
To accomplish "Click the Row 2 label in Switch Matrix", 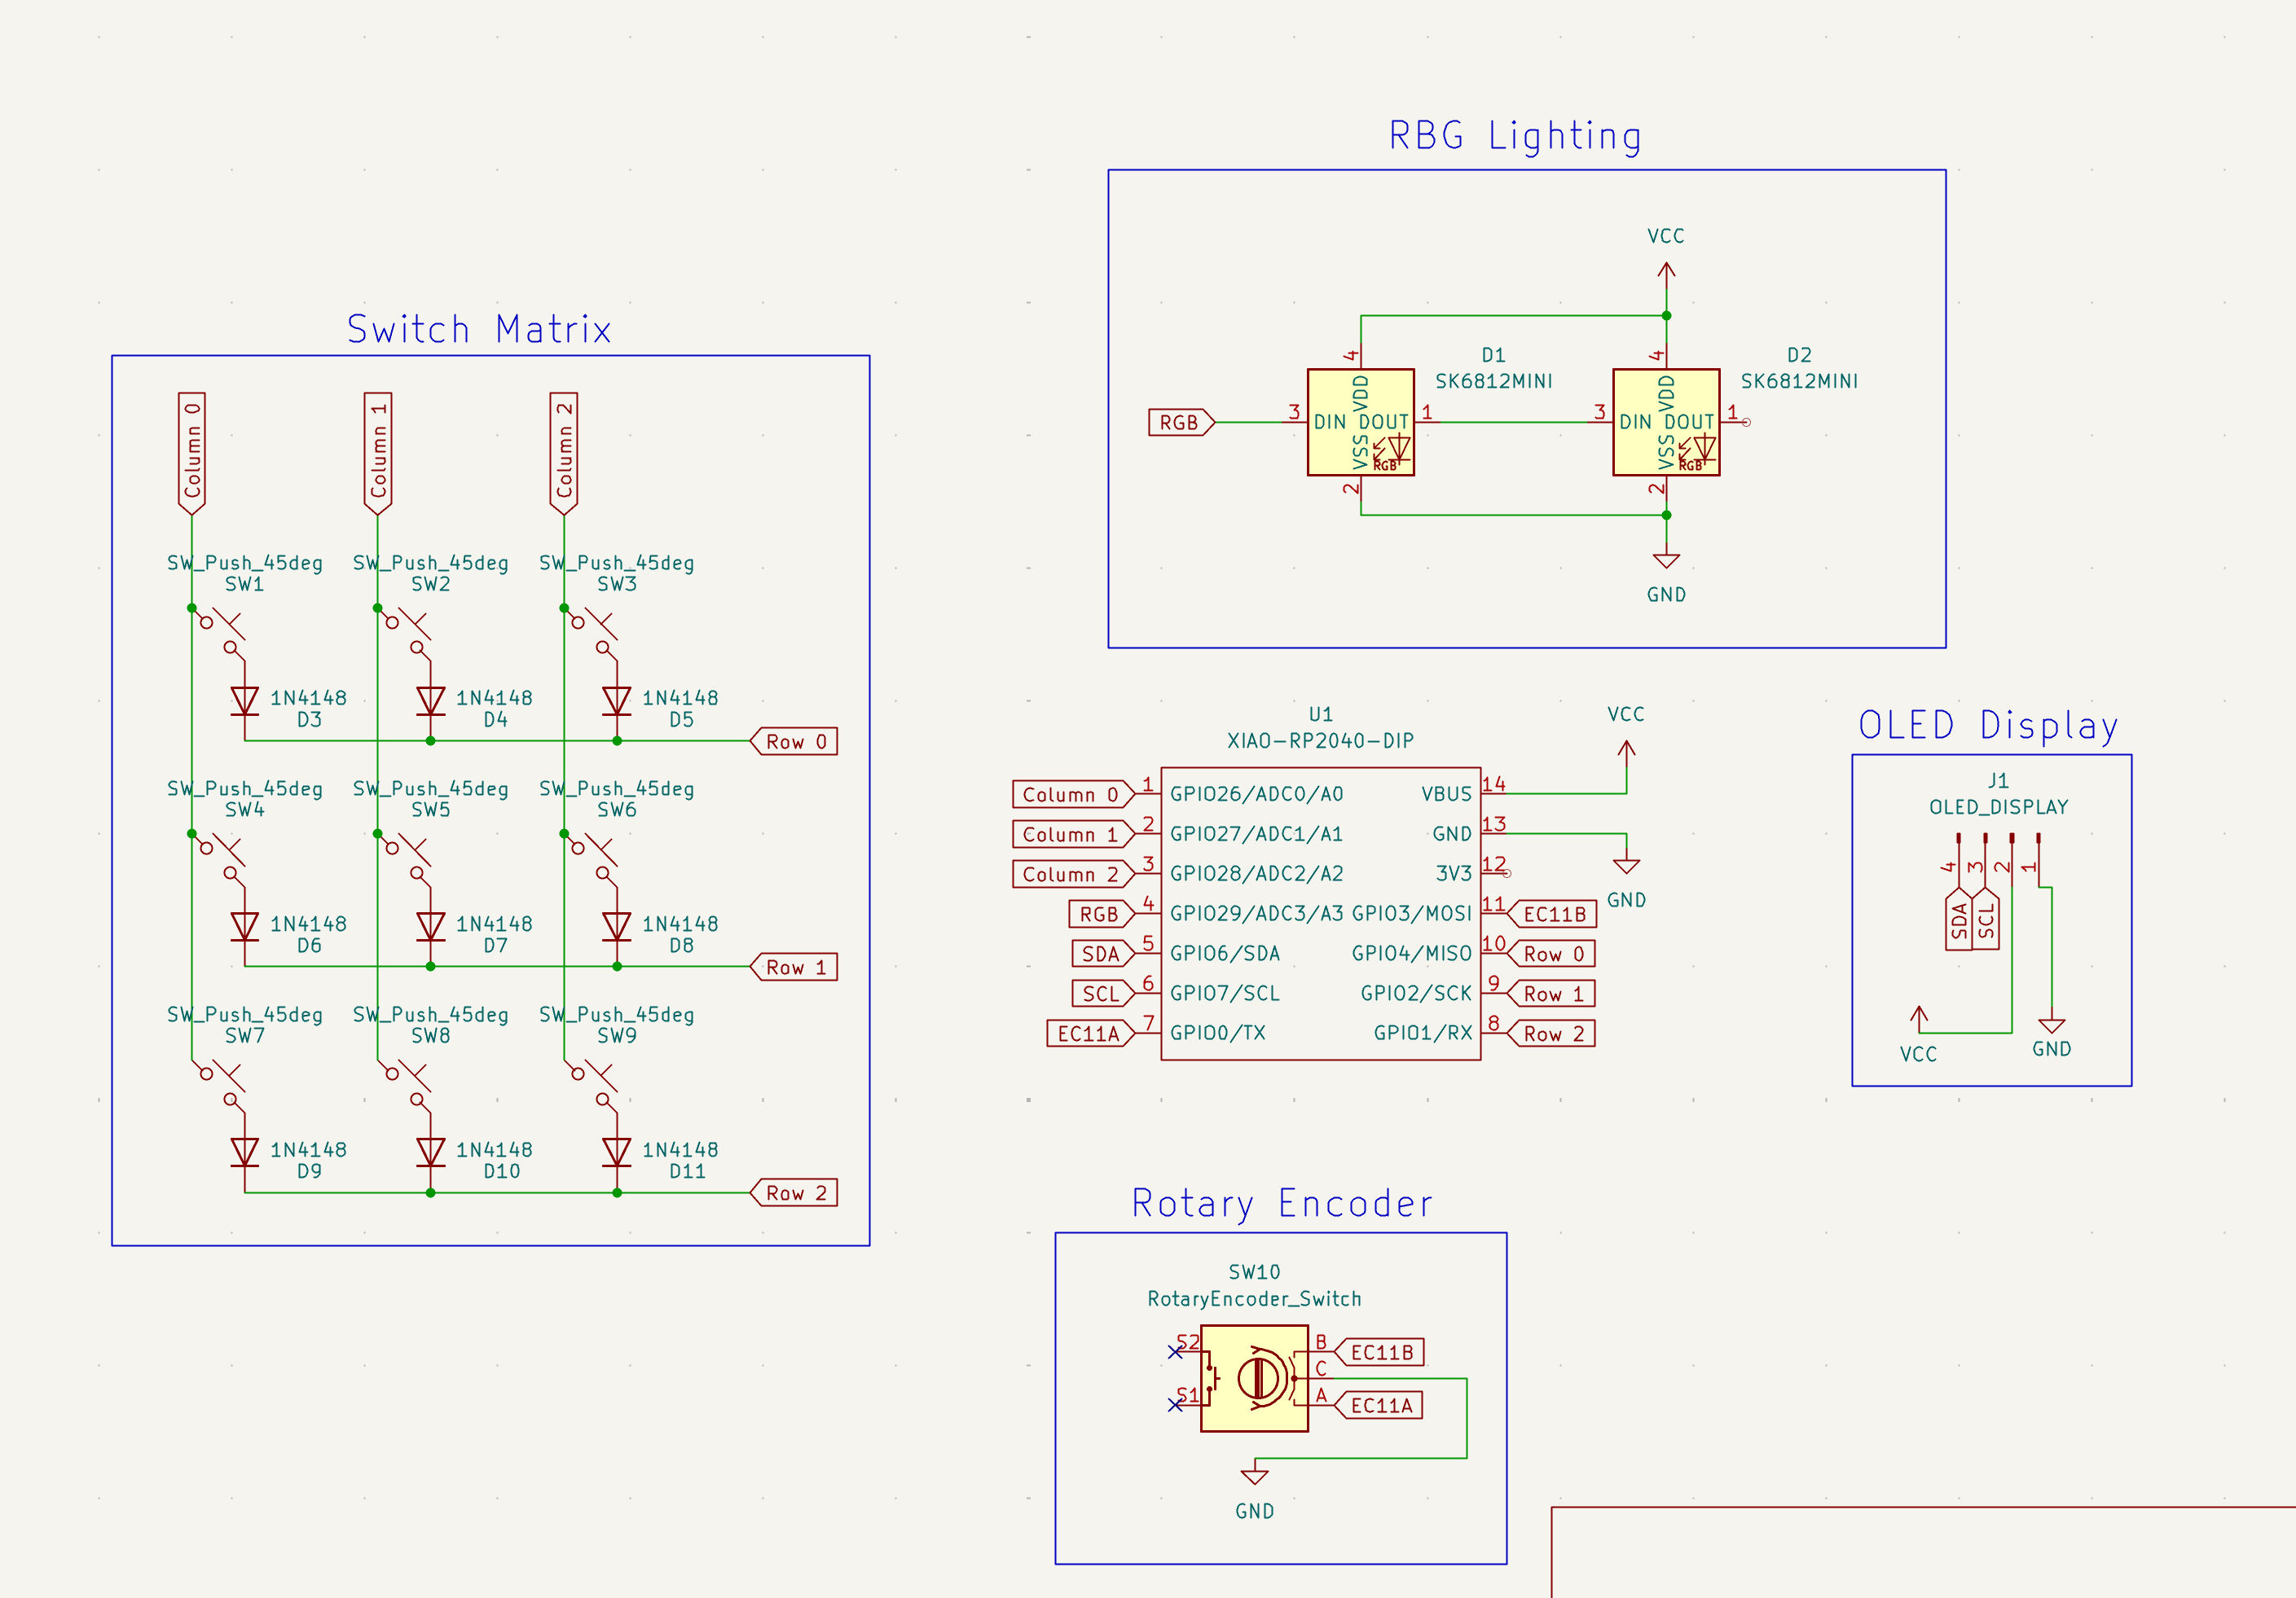I will [794, 1193].
